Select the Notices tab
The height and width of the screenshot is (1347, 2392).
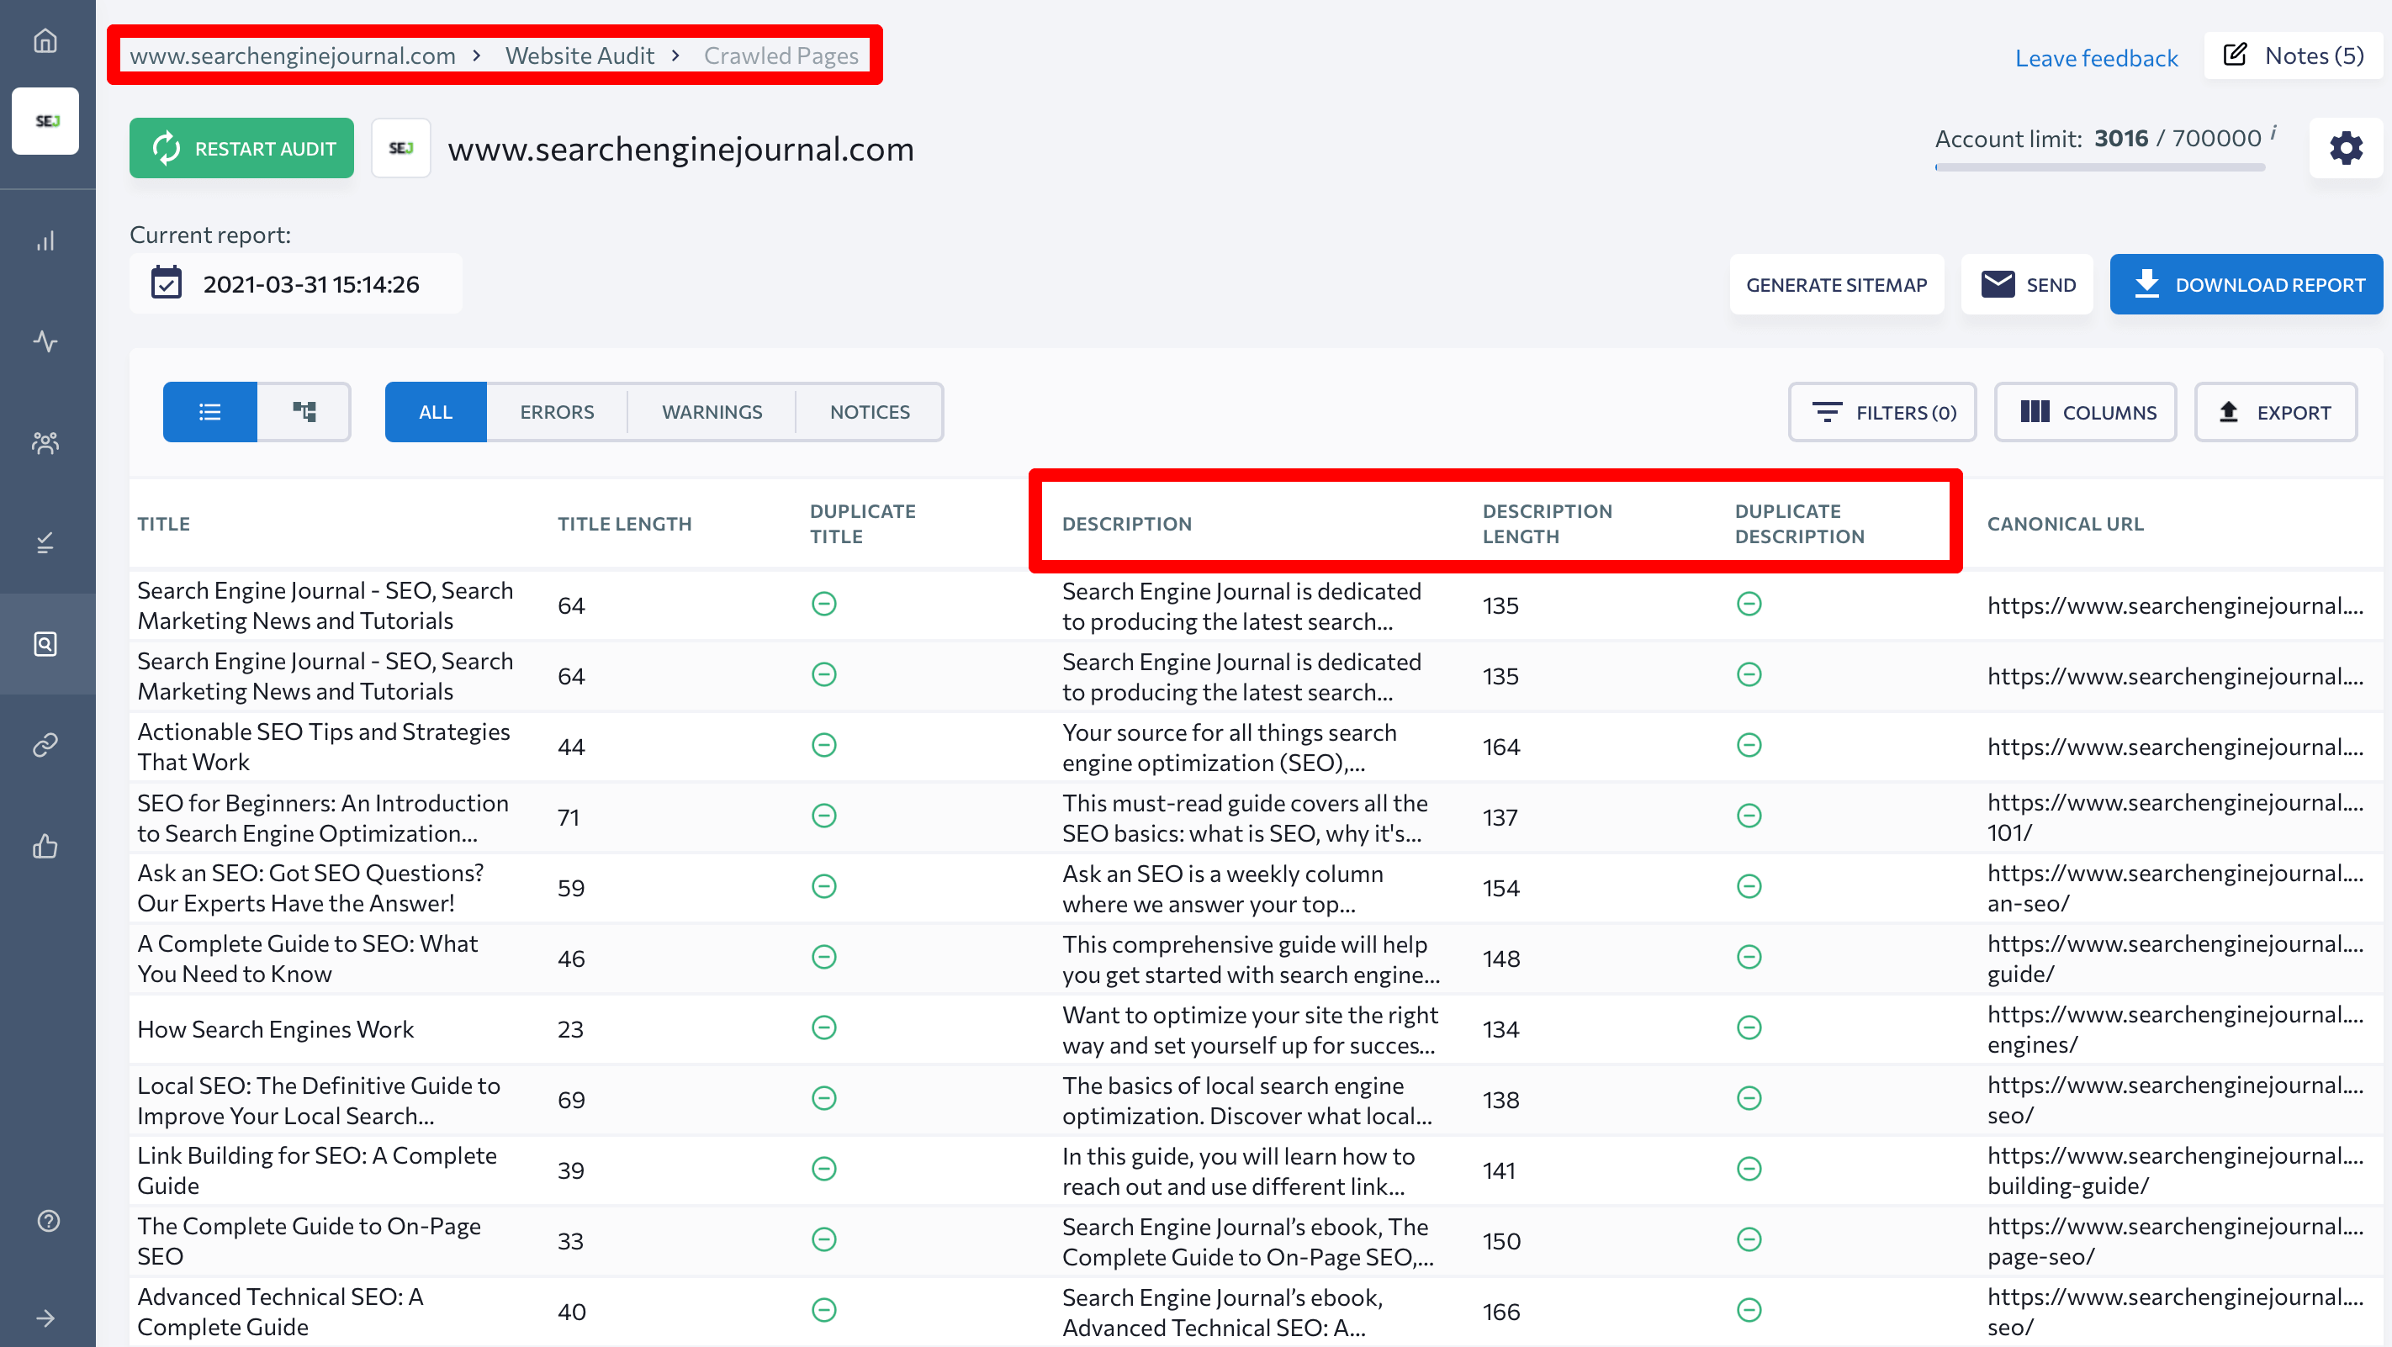(x=870, y=411)
